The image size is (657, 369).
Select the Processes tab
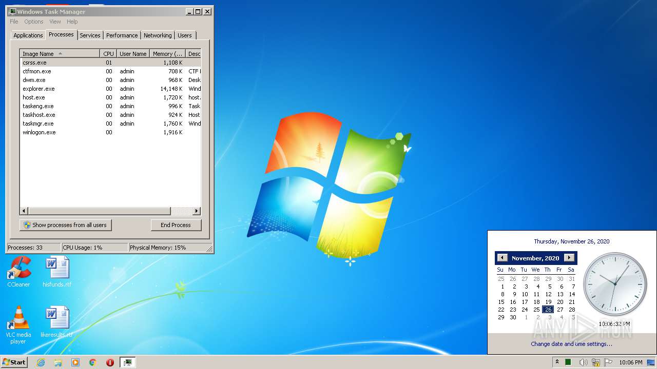61,34
